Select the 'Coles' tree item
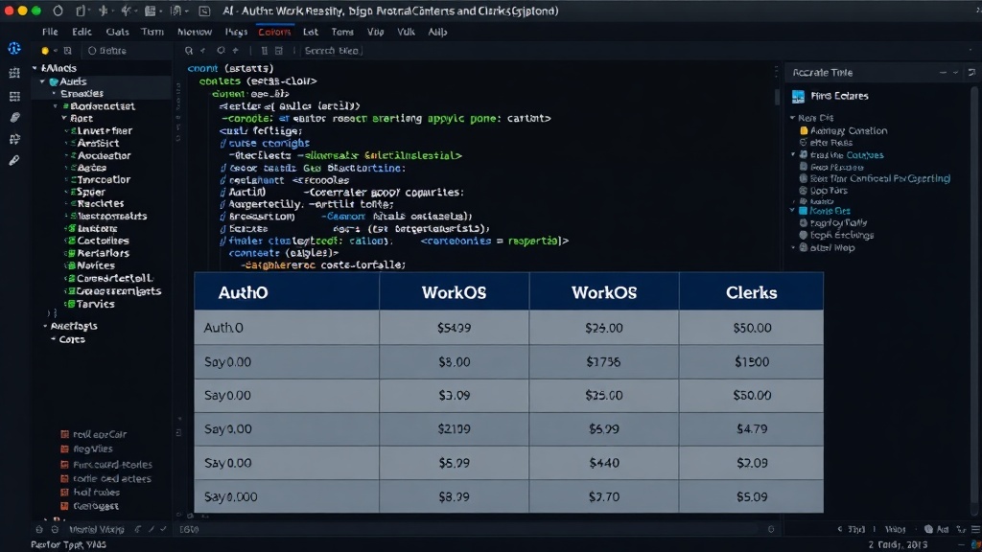 coord(72,340)
